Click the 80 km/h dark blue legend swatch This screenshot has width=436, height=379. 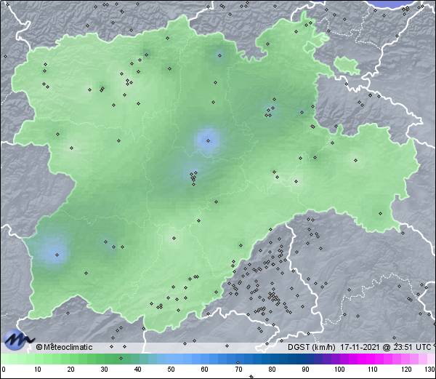[x=272, y=359]
